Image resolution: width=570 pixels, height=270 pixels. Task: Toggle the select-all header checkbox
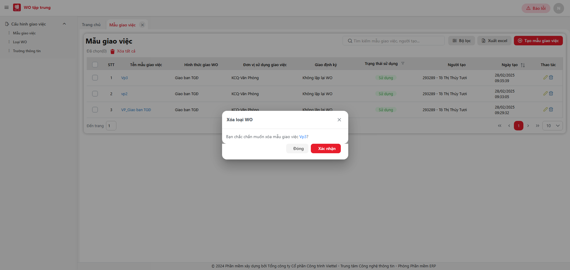point(95,65)
